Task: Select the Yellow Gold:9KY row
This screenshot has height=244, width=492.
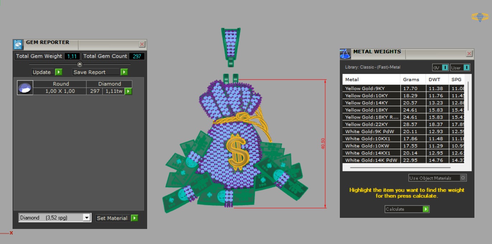Action: tap(404, 88)
